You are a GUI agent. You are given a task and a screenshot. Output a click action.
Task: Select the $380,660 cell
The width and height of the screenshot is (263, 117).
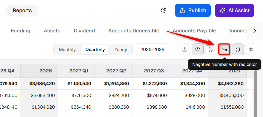pos(113,107)
